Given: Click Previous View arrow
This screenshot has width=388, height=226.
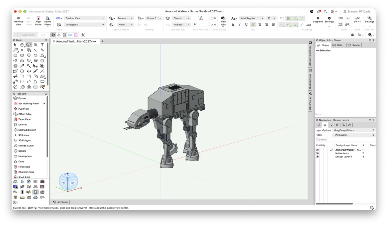Looking at the screenshot, I should (18, 21).
